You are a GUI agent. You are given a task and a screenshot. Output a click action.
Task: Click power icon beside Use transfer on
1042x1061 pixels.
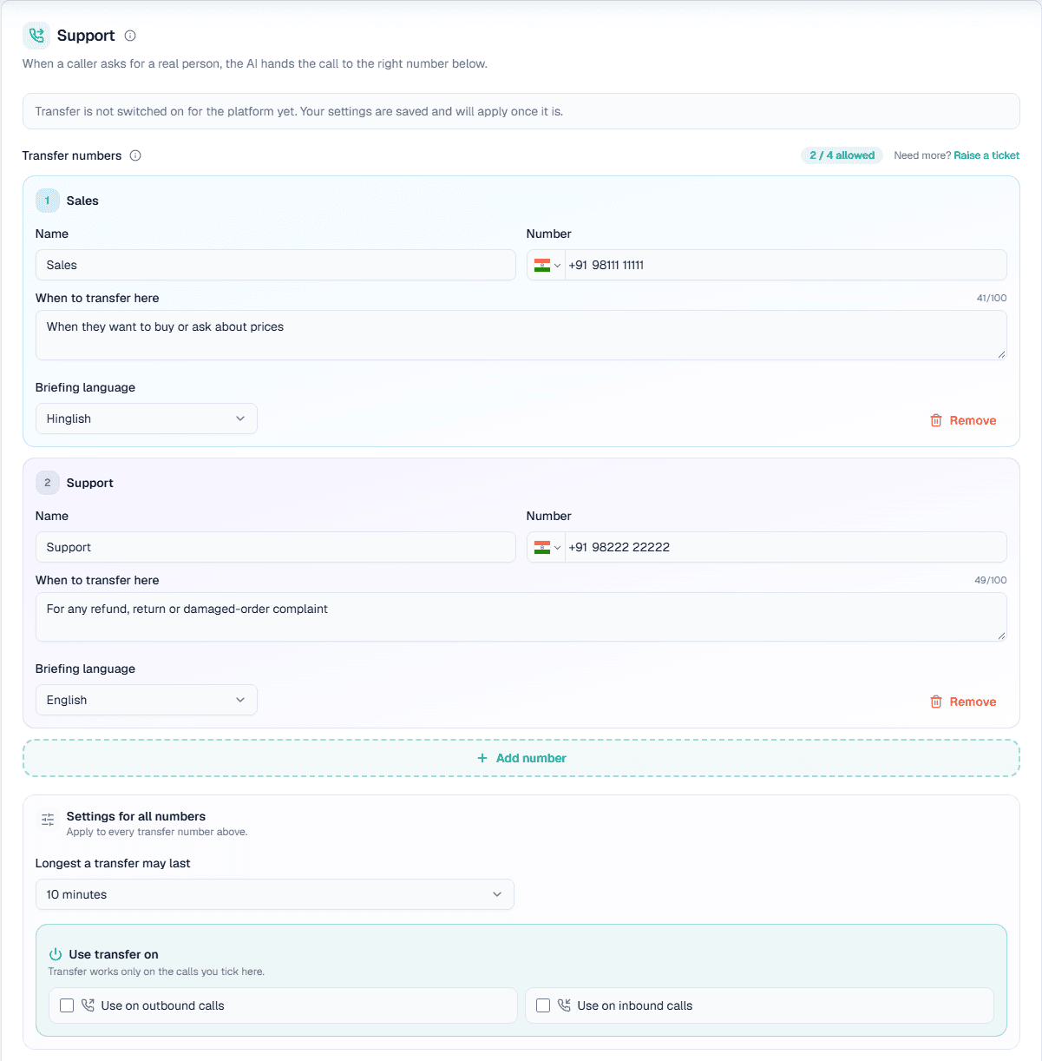pyautogui.click(x=56, y=954)
